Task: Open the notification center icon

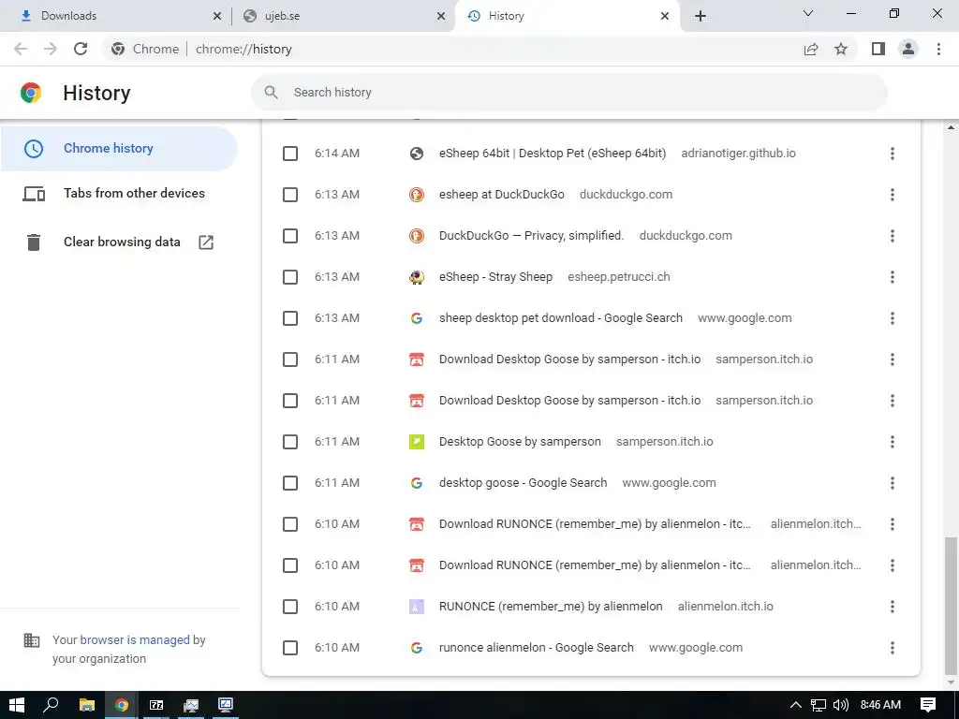Action: point(928,705)
